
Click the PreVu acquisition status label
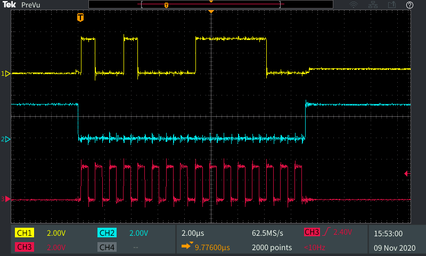tap(31, 5)
